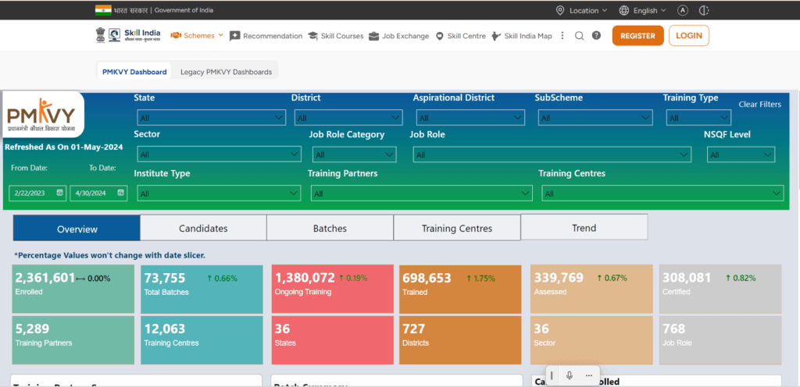Image resolution: width=800 pixels, height=387 pixels.
Task: Click the location pin icon
Action: [560, 10]
